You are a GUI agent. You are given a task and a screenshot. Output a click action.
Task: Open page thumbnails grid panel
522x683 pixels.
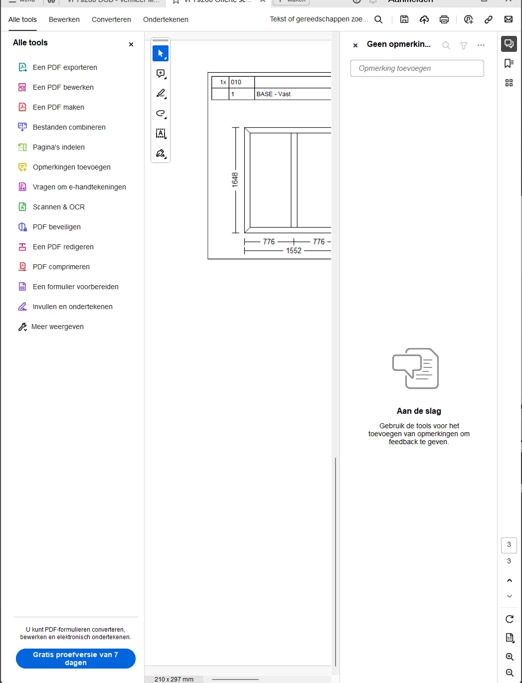(x=509, y=83)
